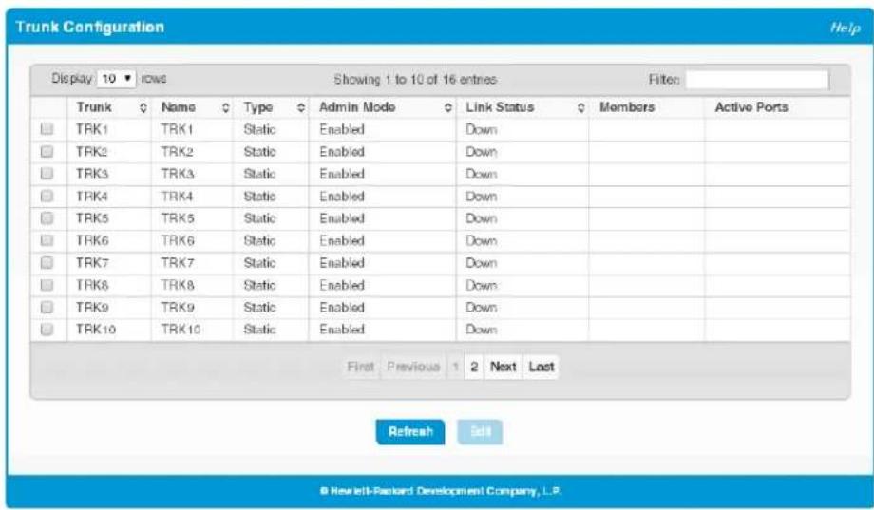Click the disabled Edit button
Viewport: 874px width, 510px height.
tap(480, 432)
